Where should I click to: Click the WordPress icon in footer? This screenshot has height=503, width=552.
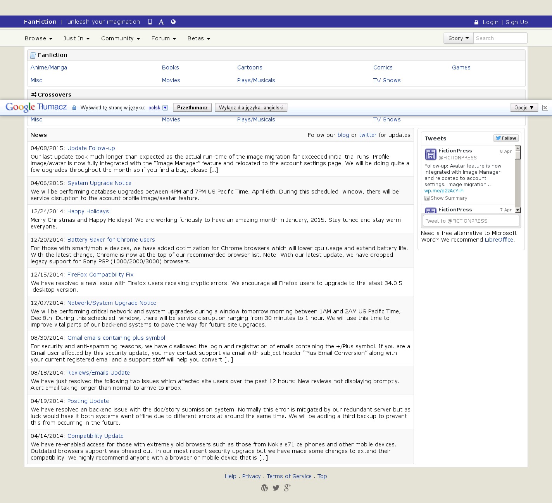[264, 488]
